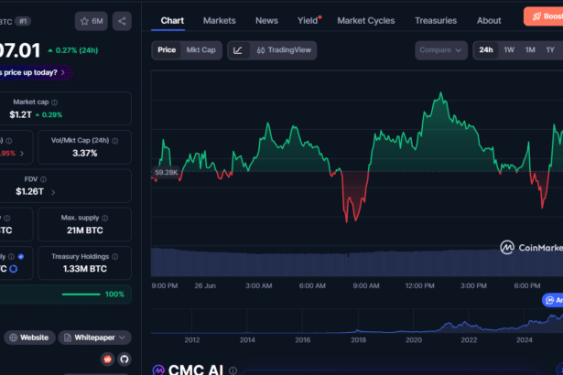Viewport: 563px width, 375px height.
Task: Click the '$1.2T' market cap value
Action: (20, 115)
